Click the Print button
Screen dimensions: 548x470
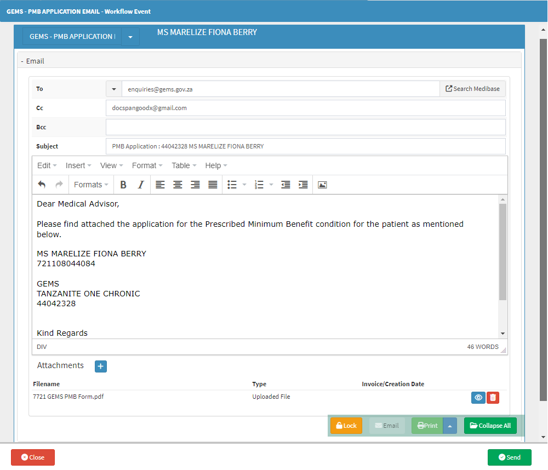coord(427,426)
